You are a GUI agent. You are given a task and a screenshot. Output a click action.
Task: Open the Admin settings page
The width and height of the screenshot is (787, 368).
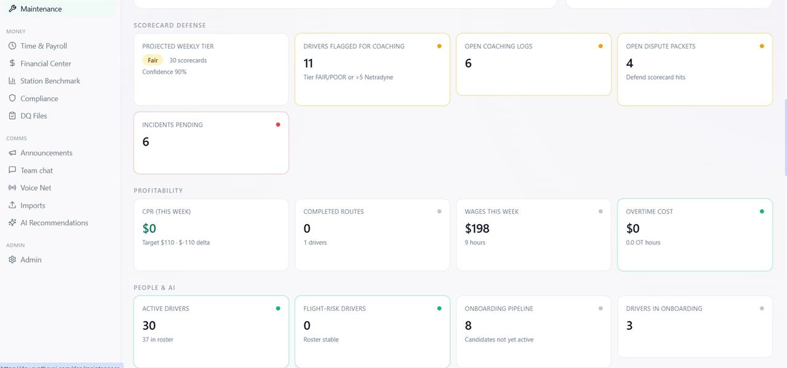click(x=60, y=259)
